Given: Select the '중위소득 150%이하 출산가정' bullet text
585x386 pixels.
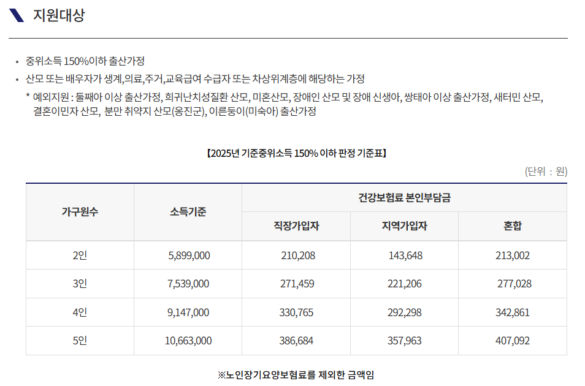Looking at the screenshot, I should 85,61.
